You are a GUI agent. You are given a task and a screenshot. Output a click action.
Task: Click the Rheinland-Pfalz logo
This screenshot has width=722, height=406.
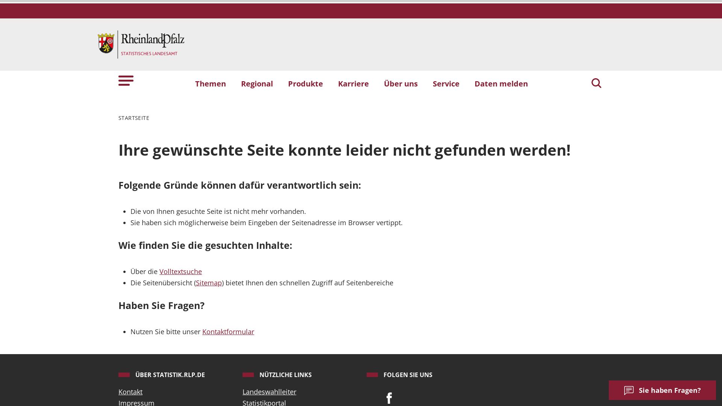point(141,44)
